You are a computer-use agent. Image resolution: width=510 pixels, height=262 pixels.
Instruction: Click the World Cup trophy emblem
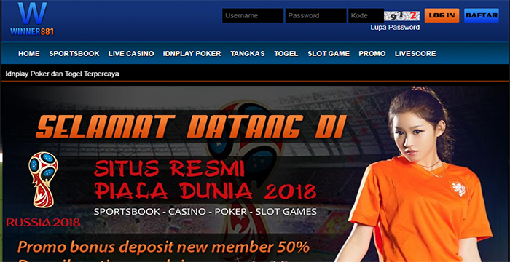click(43, 180)
